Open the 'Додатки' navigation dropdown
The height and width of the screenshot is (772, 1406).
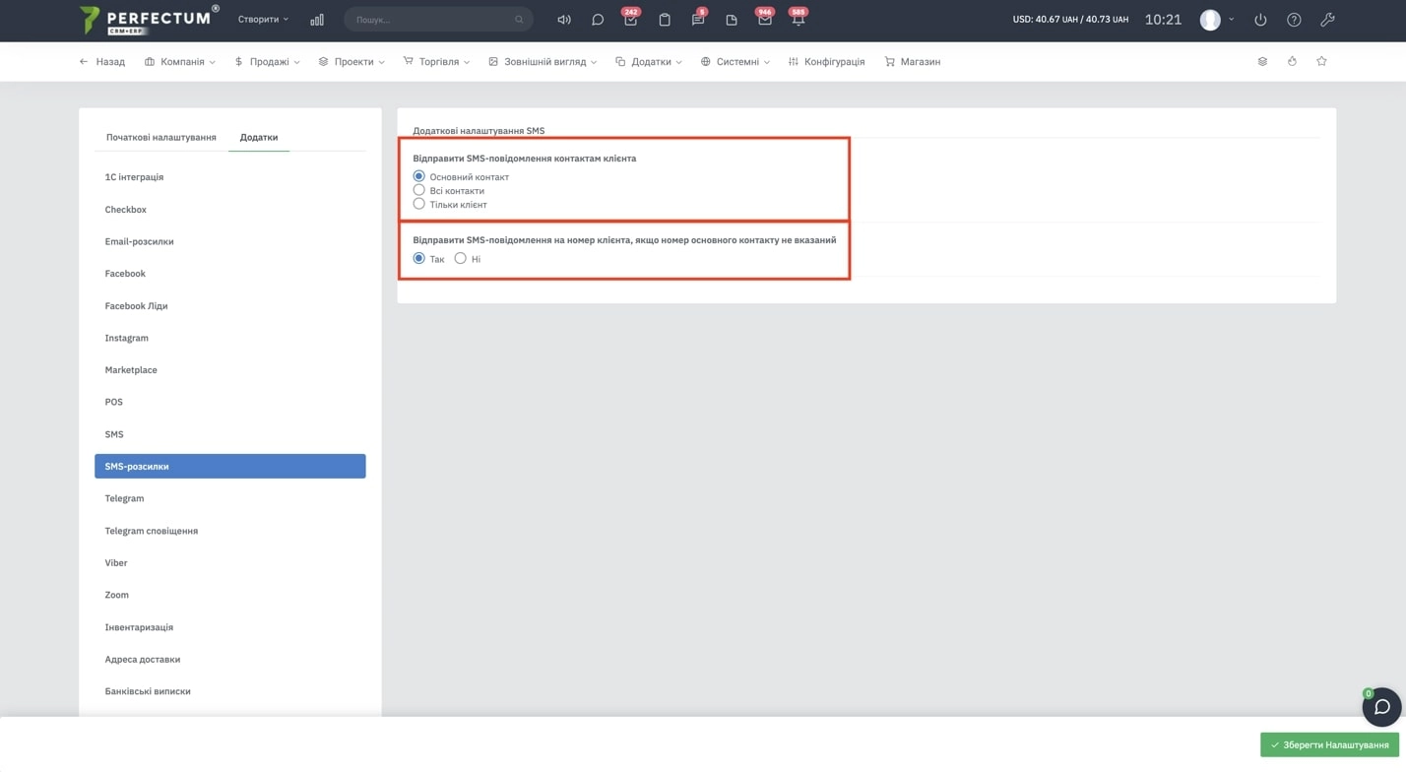[649, 61]
